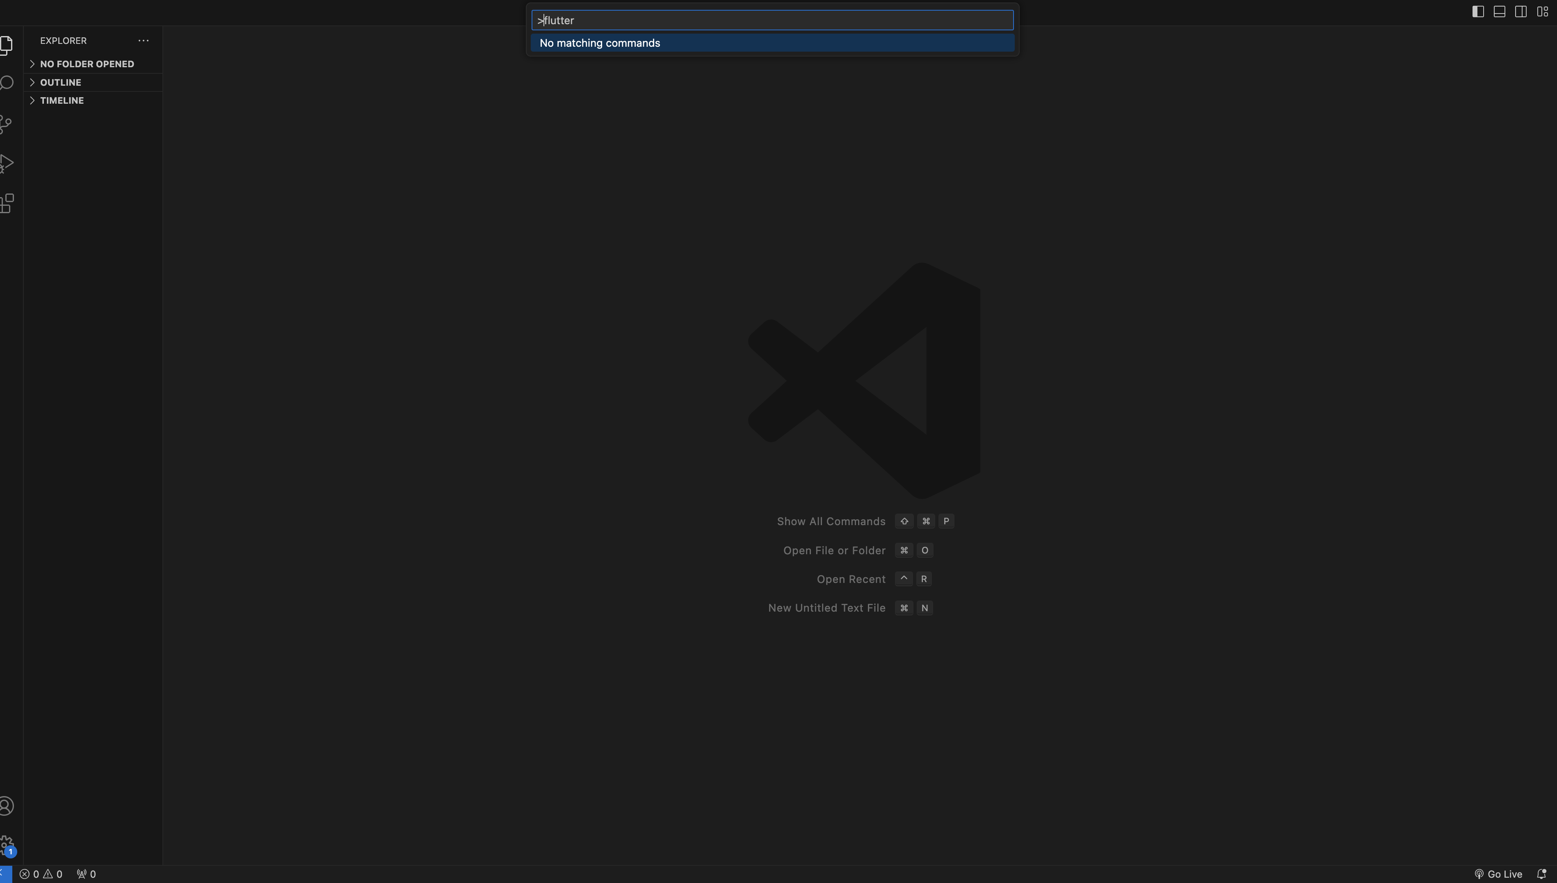Open the Customize Layout icon

[x=1542, y=11]
